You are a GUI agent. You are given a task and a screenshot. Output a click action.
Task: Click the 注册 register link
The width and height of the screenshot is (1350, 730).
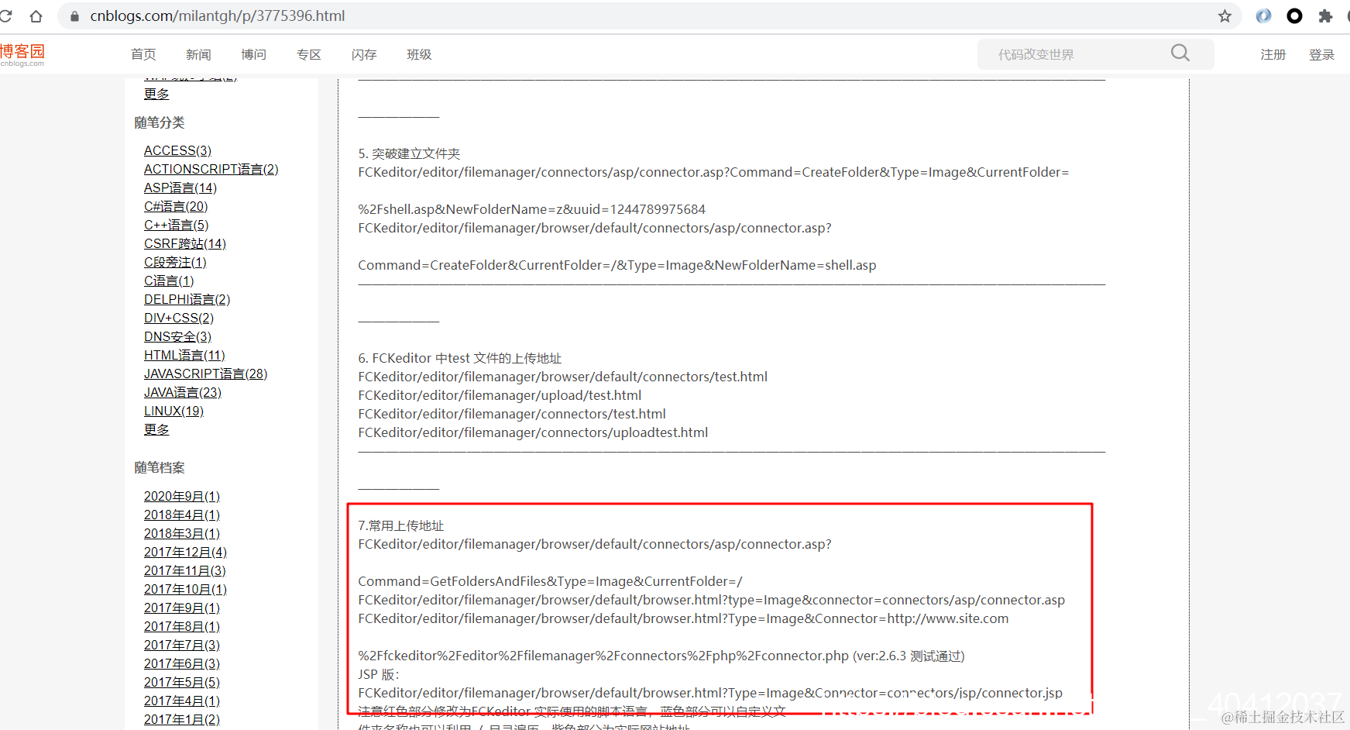(x=1273, y=54)
